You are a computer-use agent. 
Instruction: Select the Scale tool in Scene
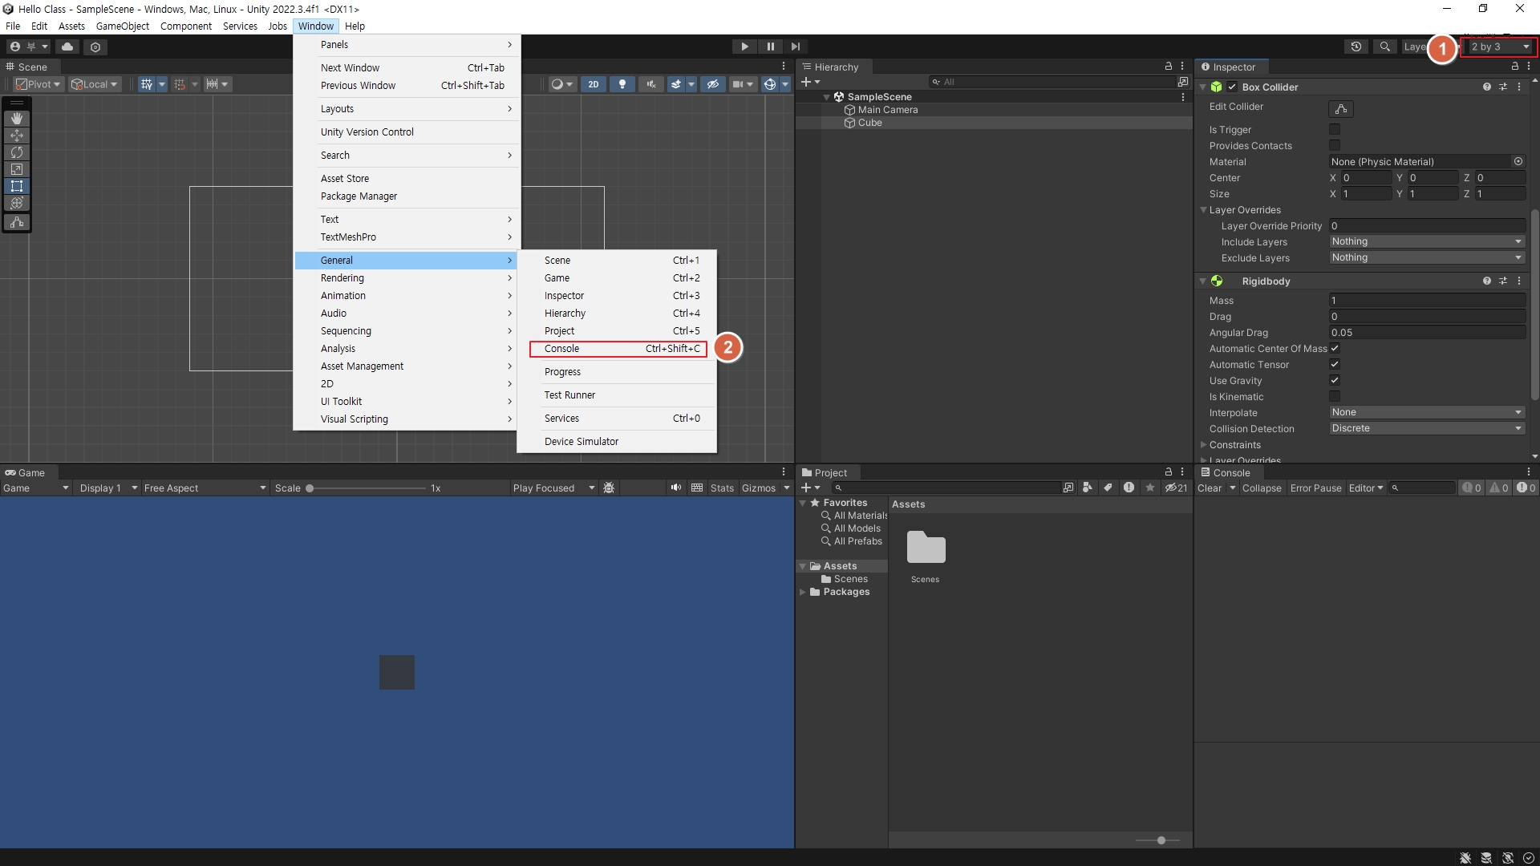[x=17, y=169]
